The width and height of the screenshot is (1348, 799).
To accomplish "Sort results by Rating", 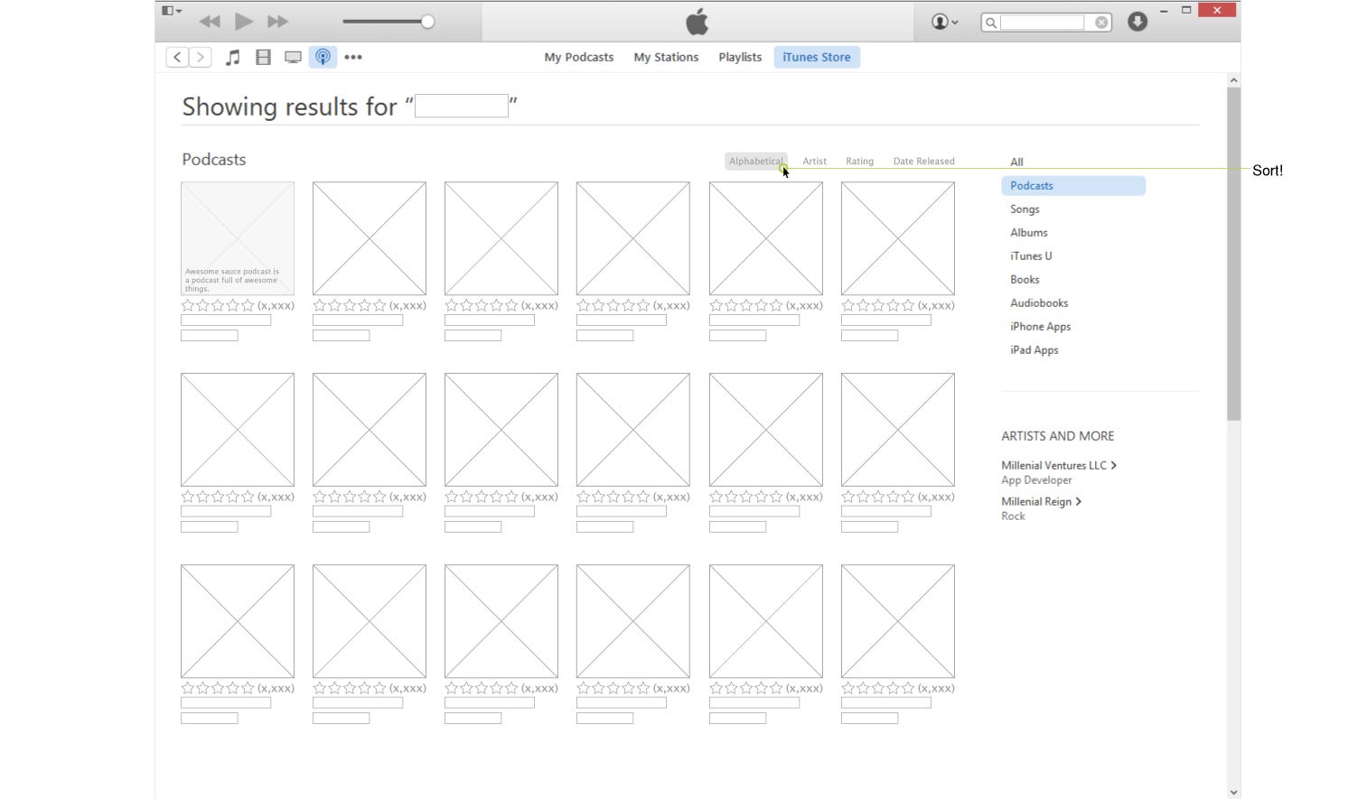I will (859, 161).
